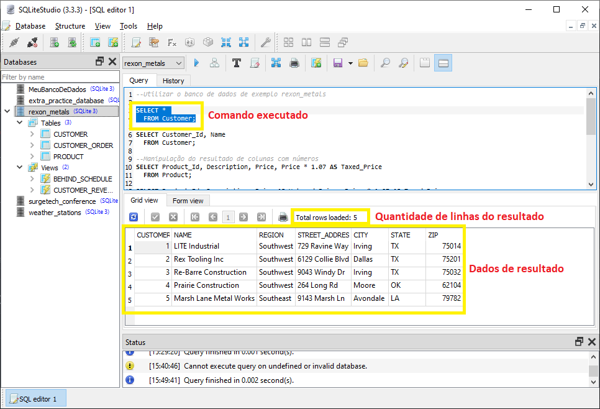The image size is (600, 409).
Task: Open the Help menu
Action: click(155, 26)
